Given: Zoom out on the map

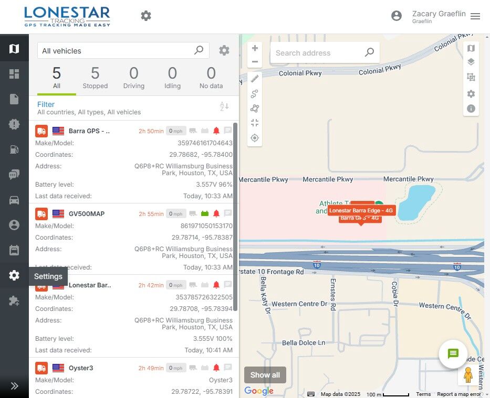Looking at the screenshot, I should pos(255,61).
